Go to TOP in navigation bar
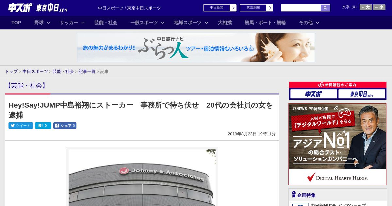This screenshot has width=392, height=206. coord(16,23)
